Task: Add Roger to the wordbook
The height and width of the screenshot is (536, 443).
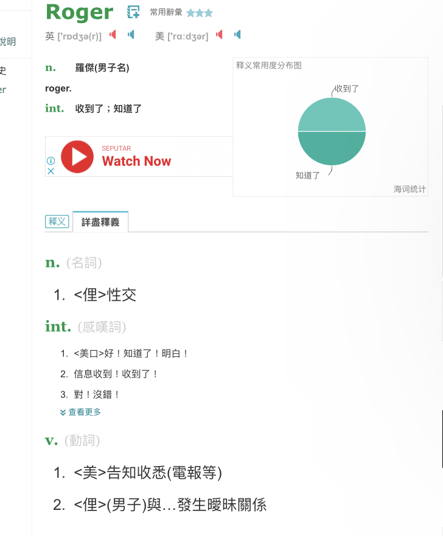Action: coord(133,12)
